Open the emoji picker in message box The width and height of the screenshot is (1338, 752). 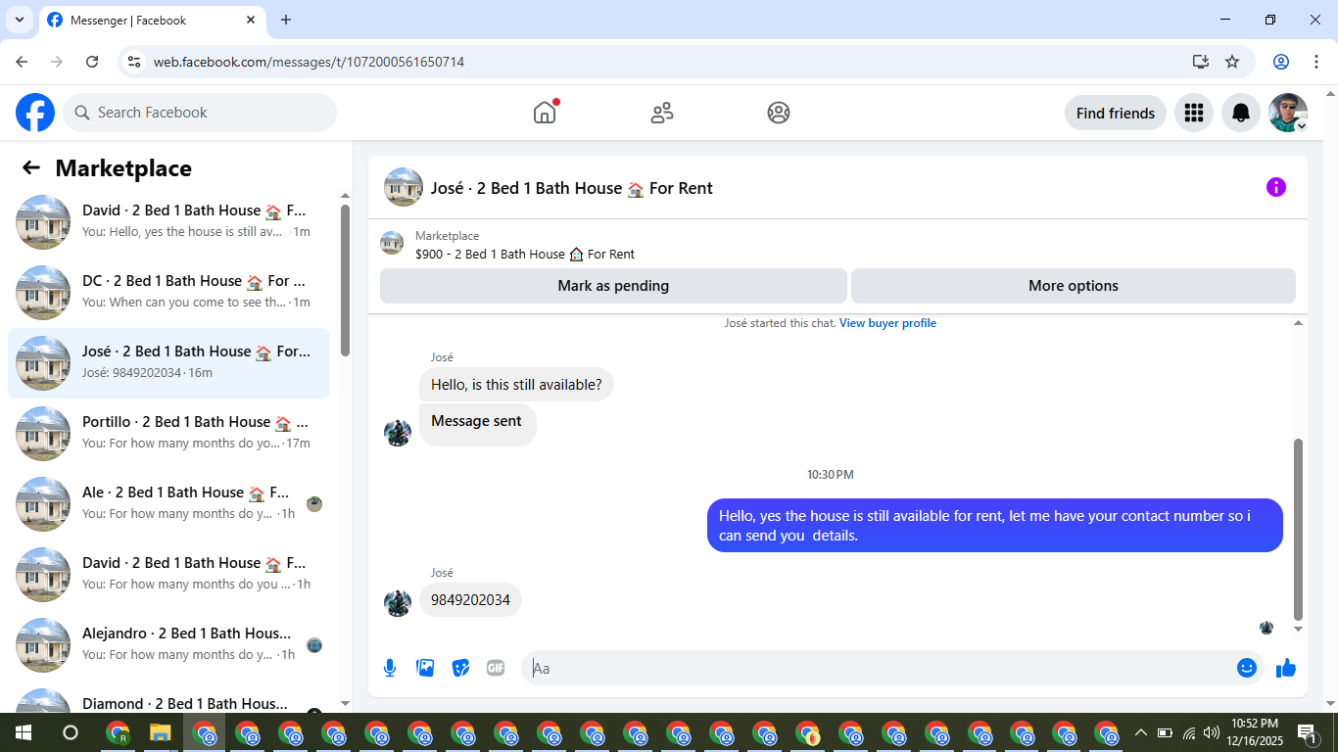1246,668
